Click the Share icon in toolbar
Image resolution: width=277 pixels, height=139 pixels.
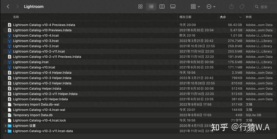[231, 6]
